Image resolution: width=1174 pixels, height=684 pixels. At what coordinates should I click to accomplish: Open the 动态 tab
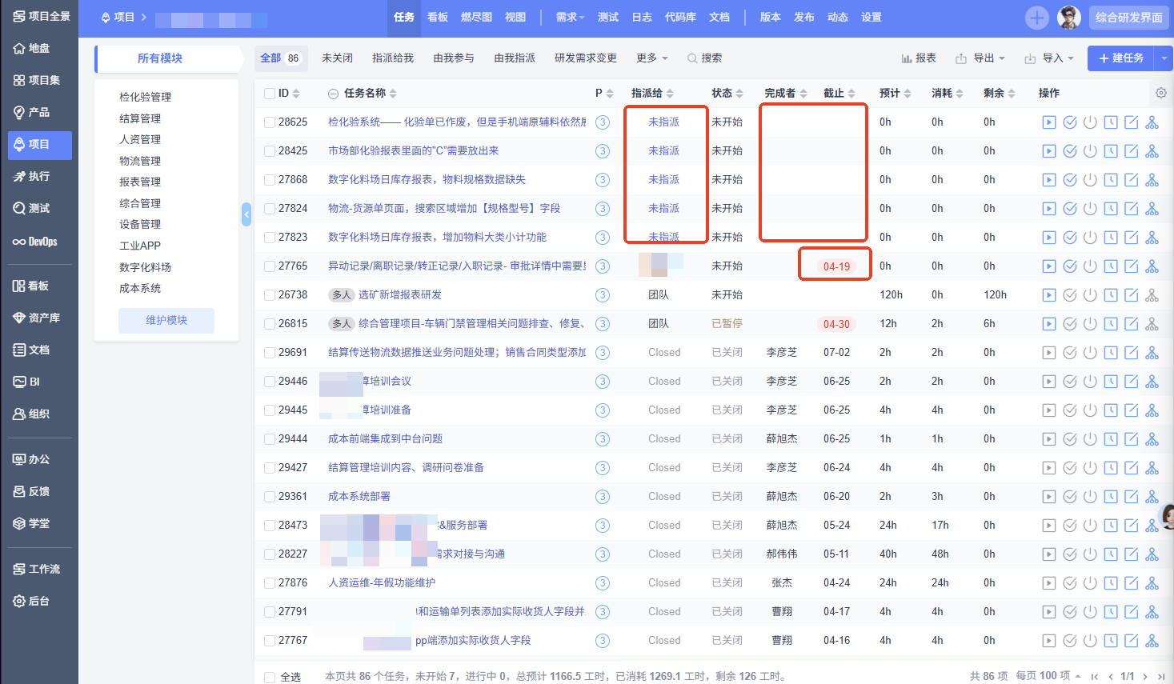click(x=838, y=17)
